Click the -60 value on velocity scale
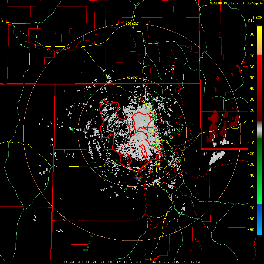Screen dimensions: 264x264 tap(251, 197)
